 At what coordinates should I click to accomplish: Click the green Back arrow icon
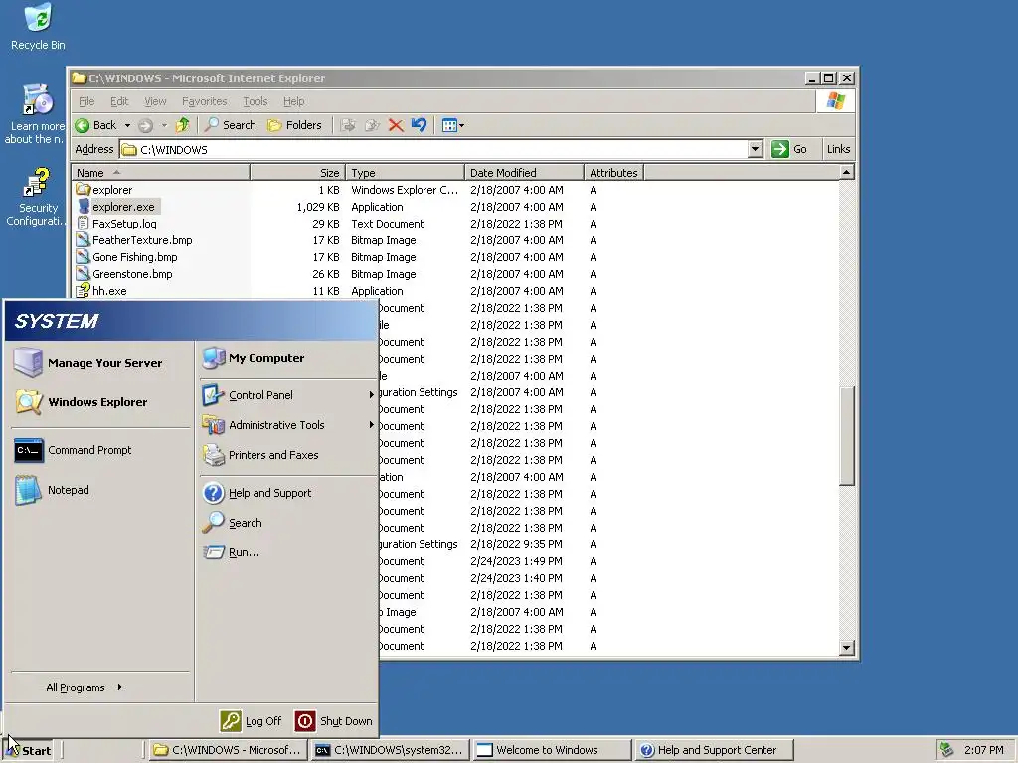pyautogui.click(x=83, y=125)
